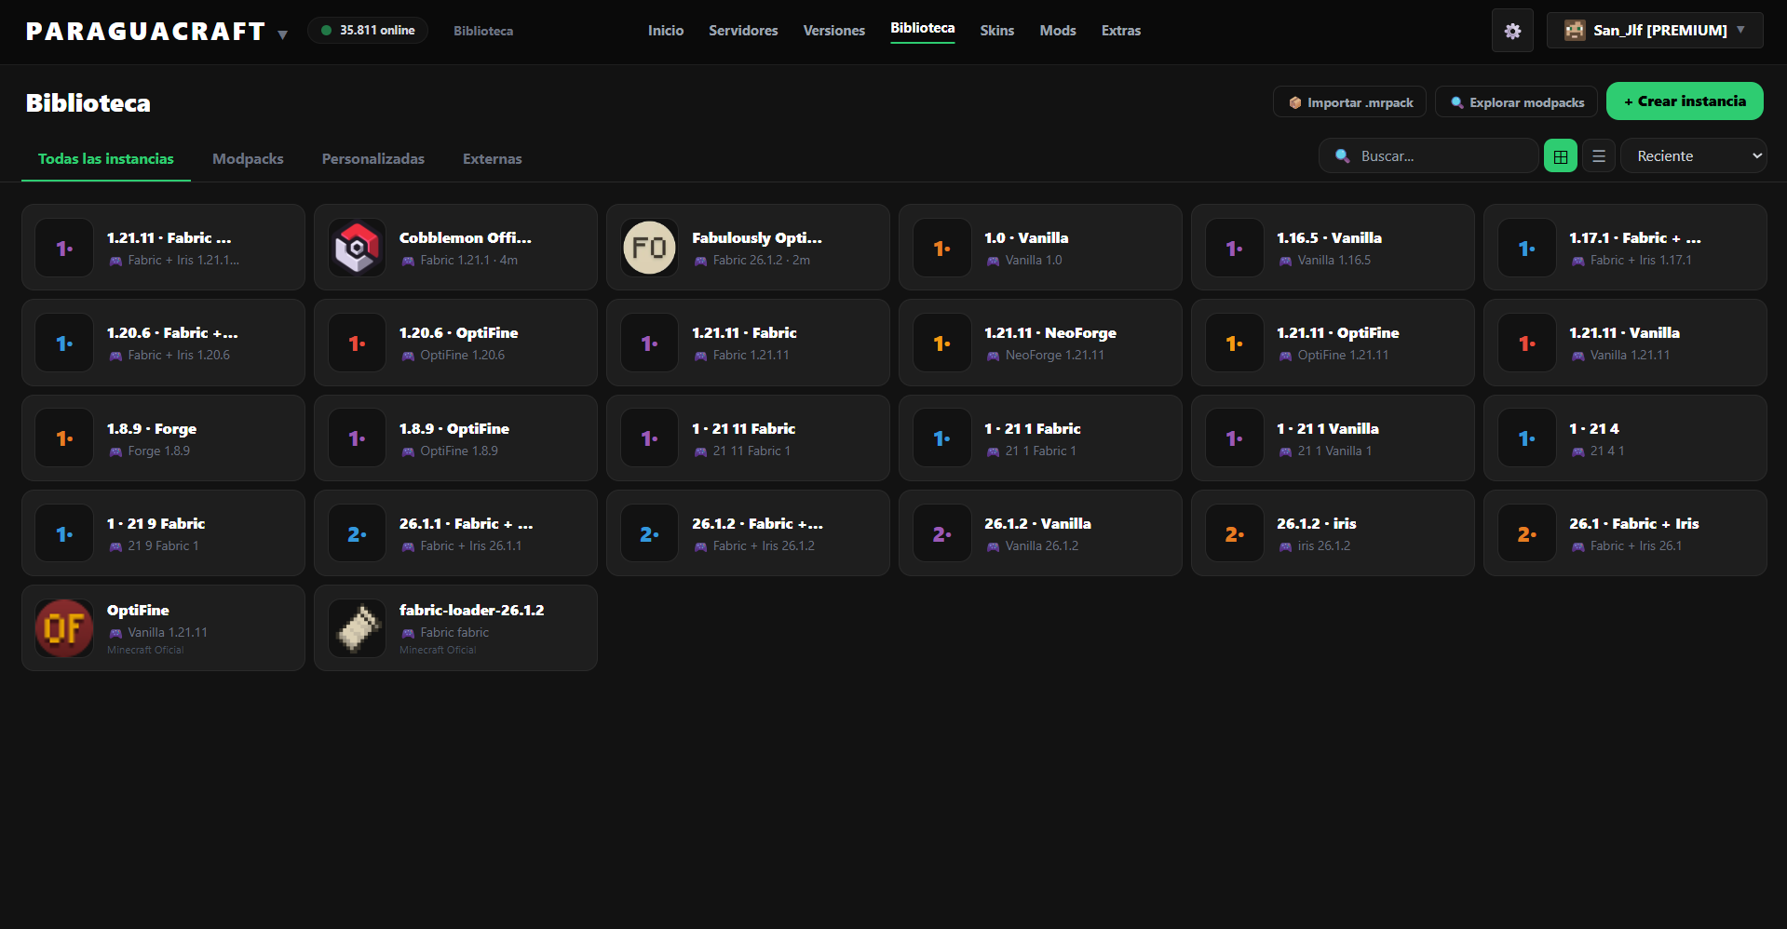The width and height of the screenshot is (1787, 929).
Task: Click the Crear instancia button
Action: pos(1685,101)
